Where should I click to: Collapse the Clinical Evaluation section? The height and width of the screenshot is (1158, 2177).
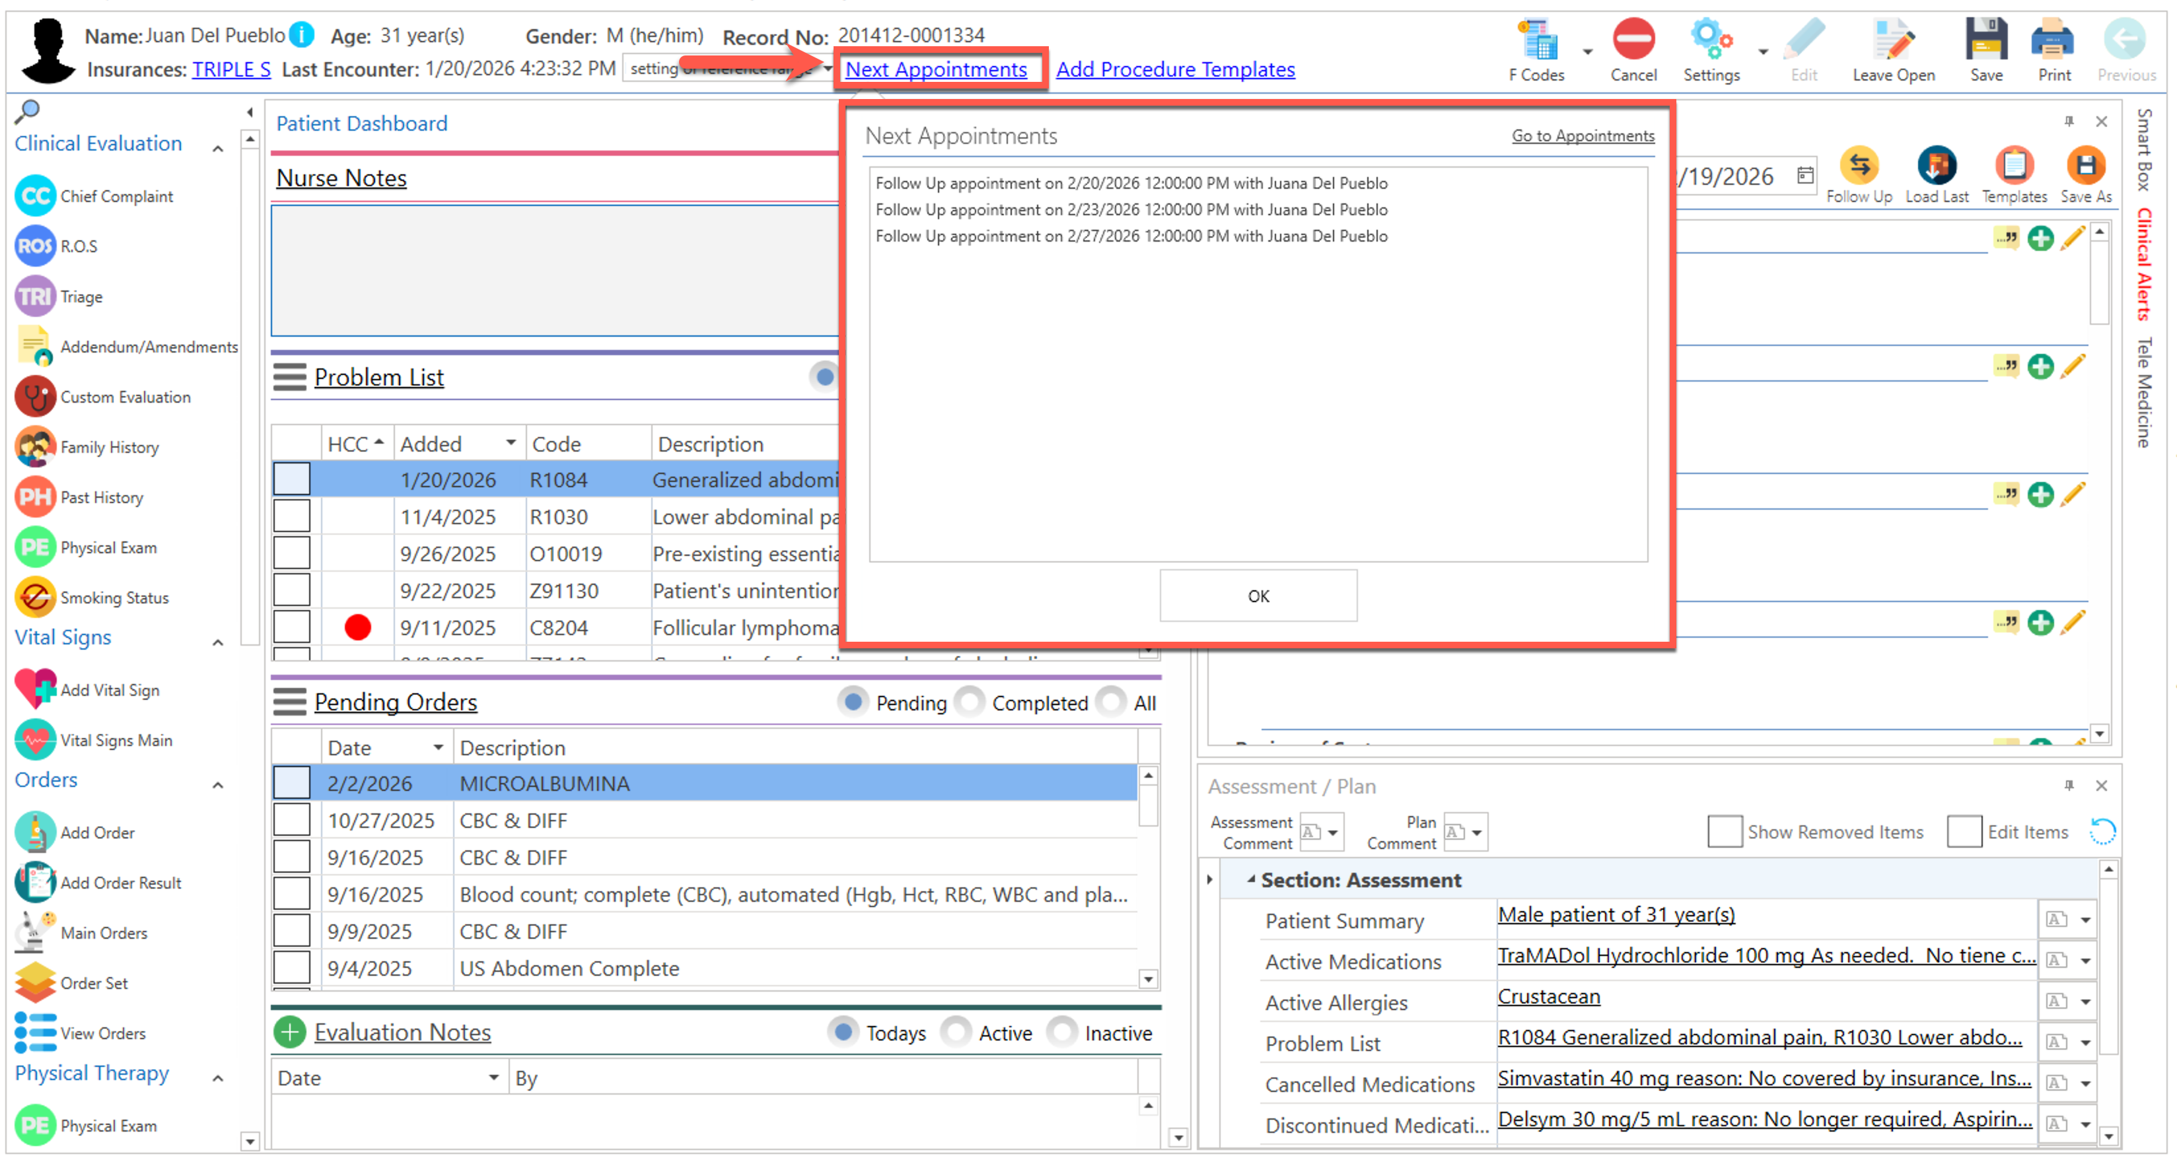(x=218, y=149)
